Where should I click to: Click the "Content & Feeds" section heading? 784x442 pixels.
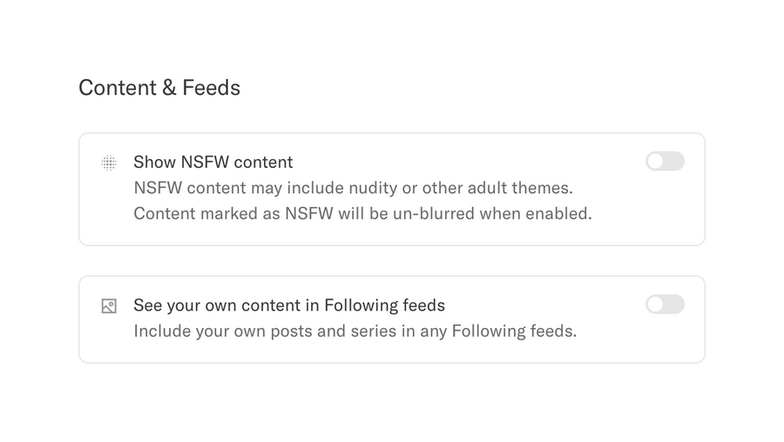159,88
